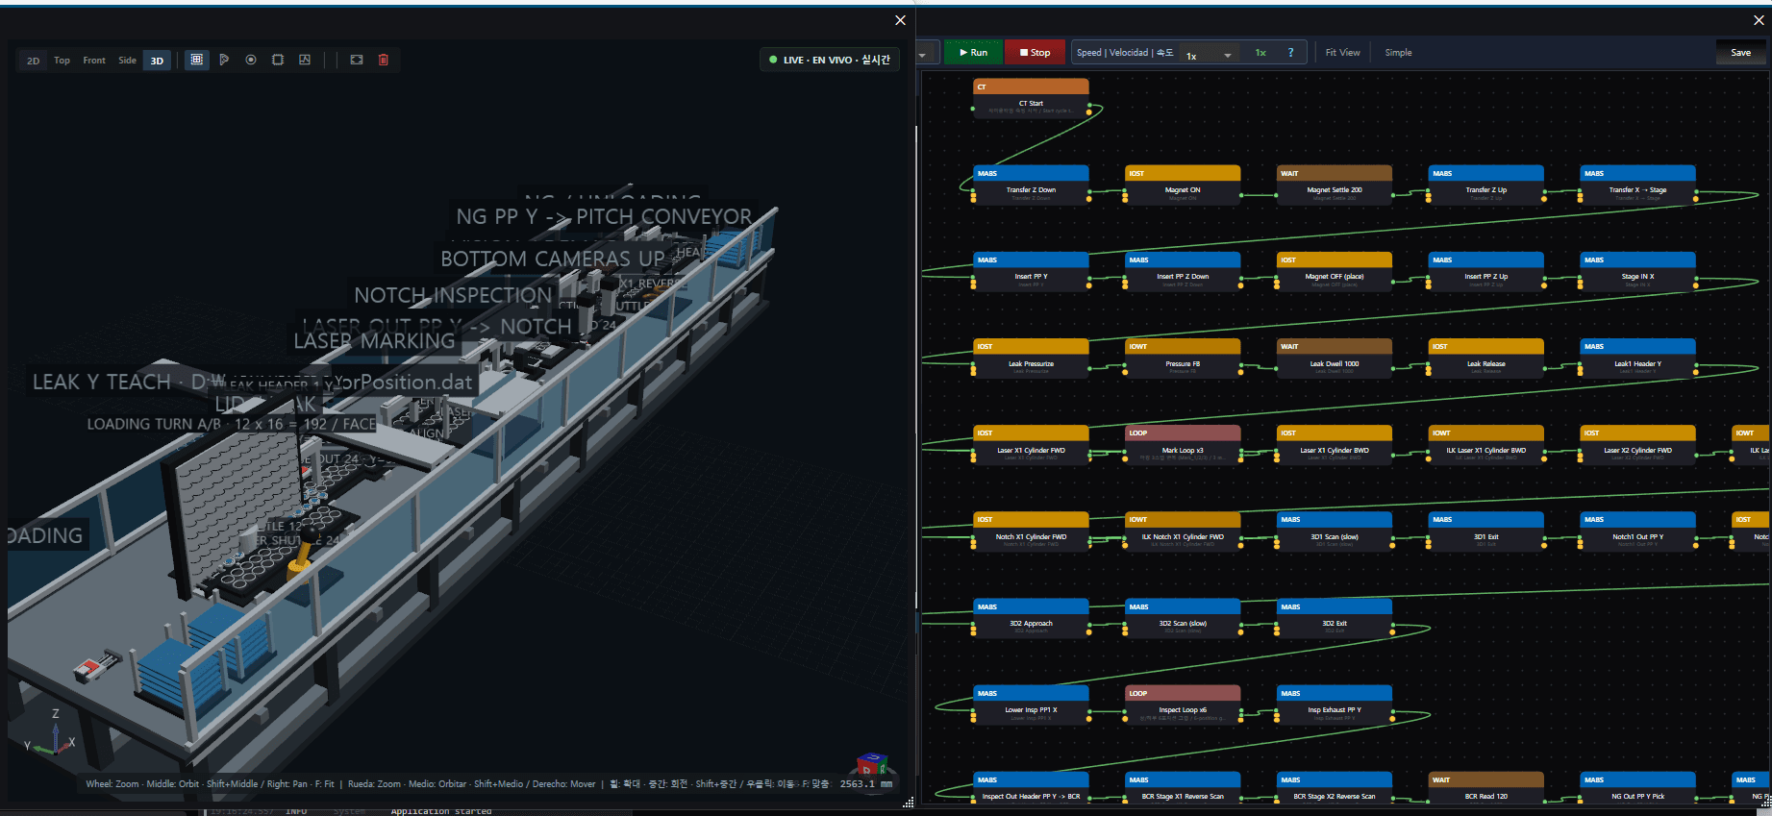
Task: Click the LIVE · EN VIVO status badge
Action: 830,60
